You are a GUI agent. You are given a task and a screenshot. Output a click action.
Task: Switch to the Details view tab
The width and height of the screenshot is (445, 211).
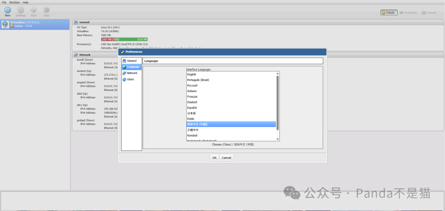tap(389, 12)
